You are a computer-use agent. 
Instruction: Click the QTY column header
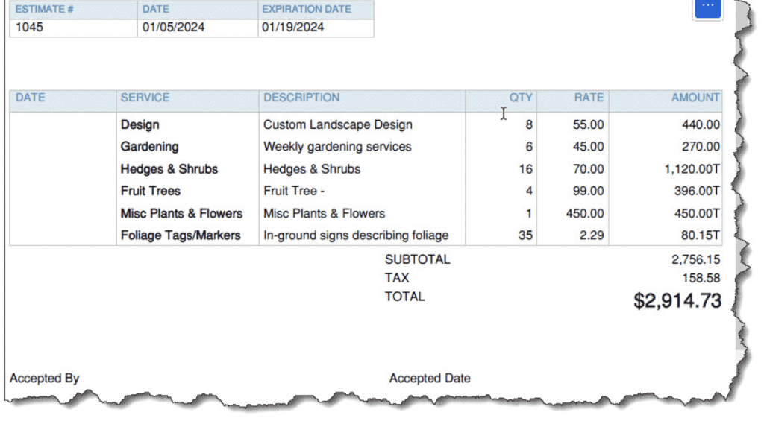coord(521,98)
